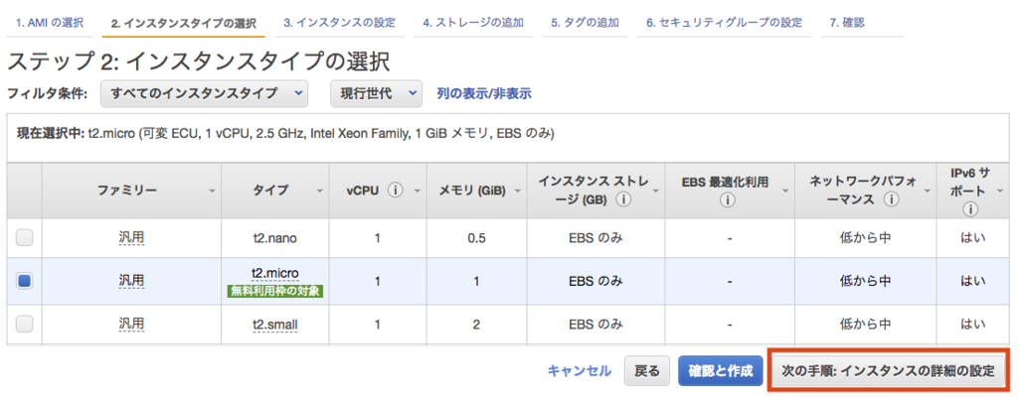The image size is (1018, 397).
Task: Click the network performance info icon
Action: (x=892, y=198)
